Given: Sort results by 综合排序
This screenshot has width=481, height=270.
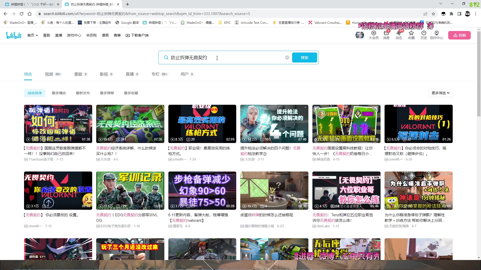Looking at the screenshot, I should [35, 93].
